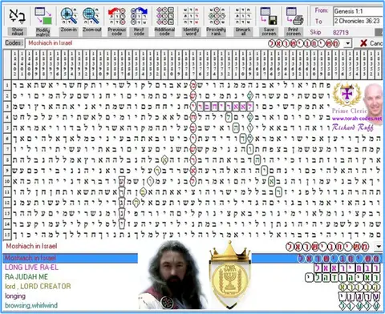Select the highlighted Moshiach in Israel row

(x=192, y=258)
